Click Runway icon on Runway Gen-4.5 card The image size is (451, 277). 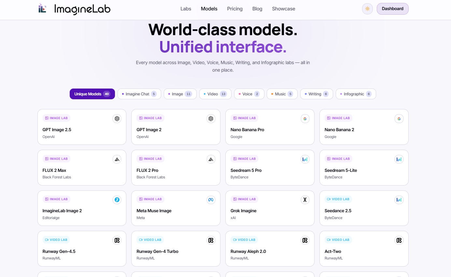[117, 240]
